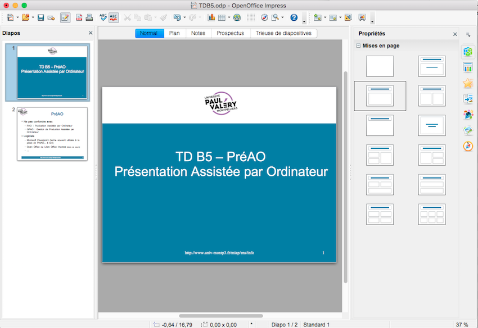Screen dimensions: 478x328
Task: Expand the recent documents arrow beside Open
Action: [33, 17]
